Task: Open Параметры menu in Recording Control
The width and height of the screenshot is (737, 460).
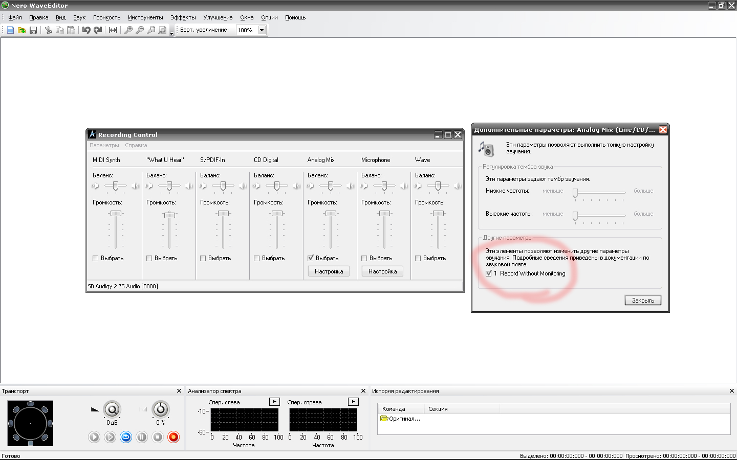Action: point(104,145)
